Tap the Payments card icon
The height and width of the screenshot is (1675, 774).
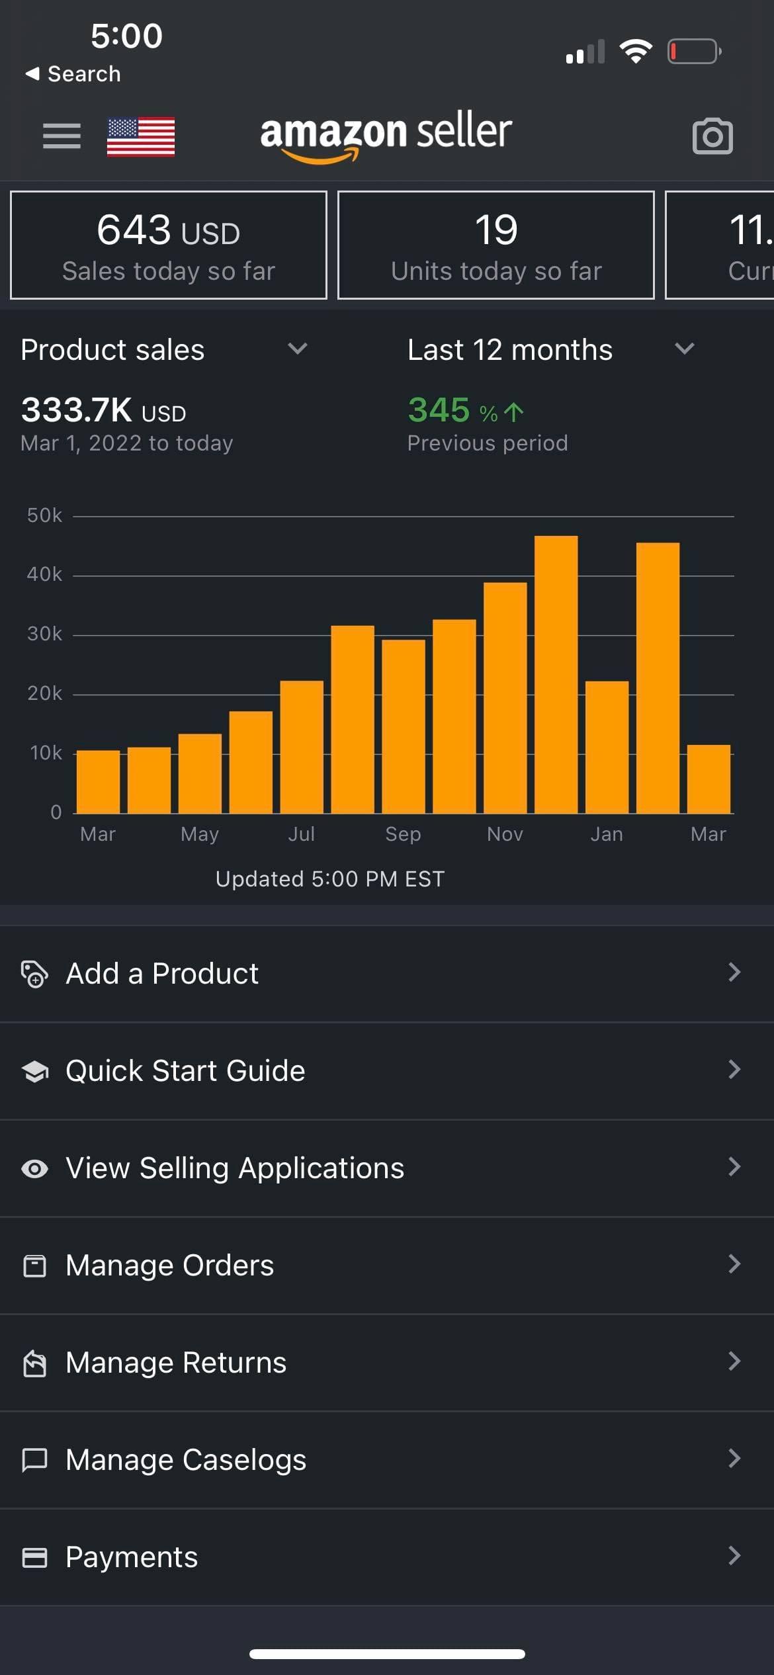tap(34, 1557)
